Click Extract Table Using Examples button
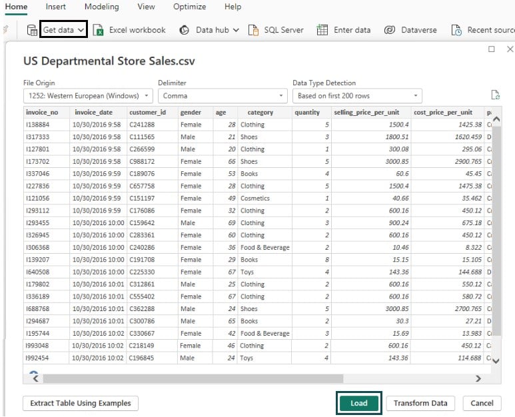This screenshot has width=515, height=417. point(81,403)
